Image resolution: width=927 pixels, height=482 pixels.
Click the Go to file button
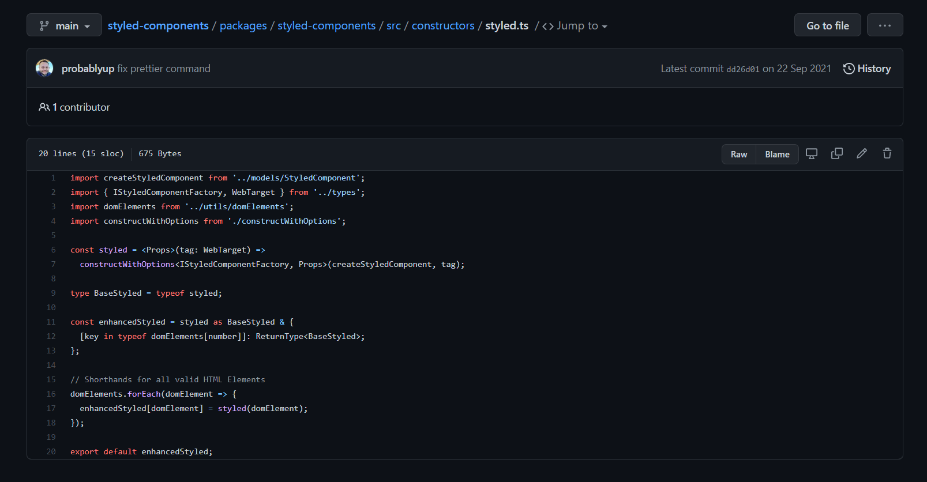827,25
